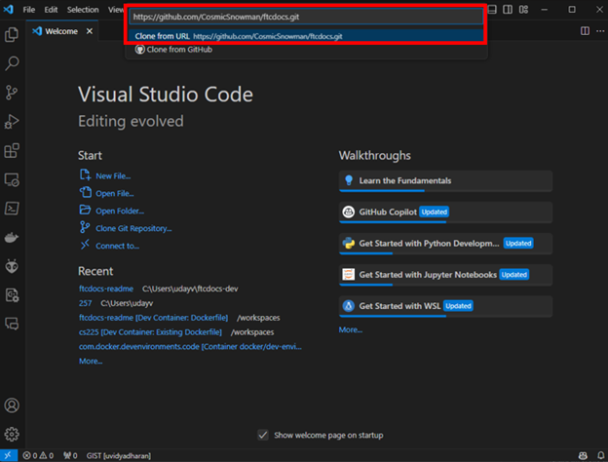
Task: Click the Clone Git Repository link
Action: point(133,228)
